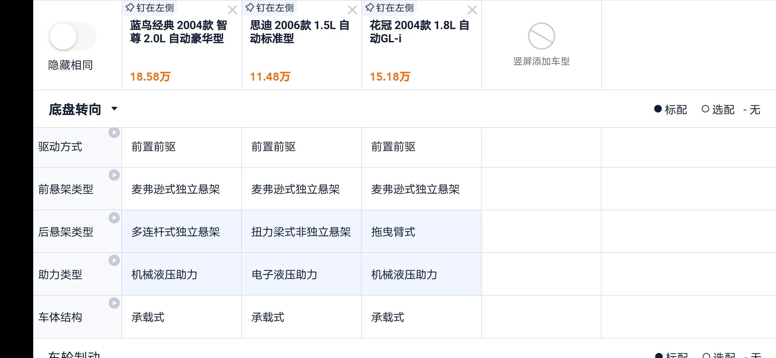This screenshot has width=776, height=358.
Task: Select the 18.58万 price text
Action: 150,77
